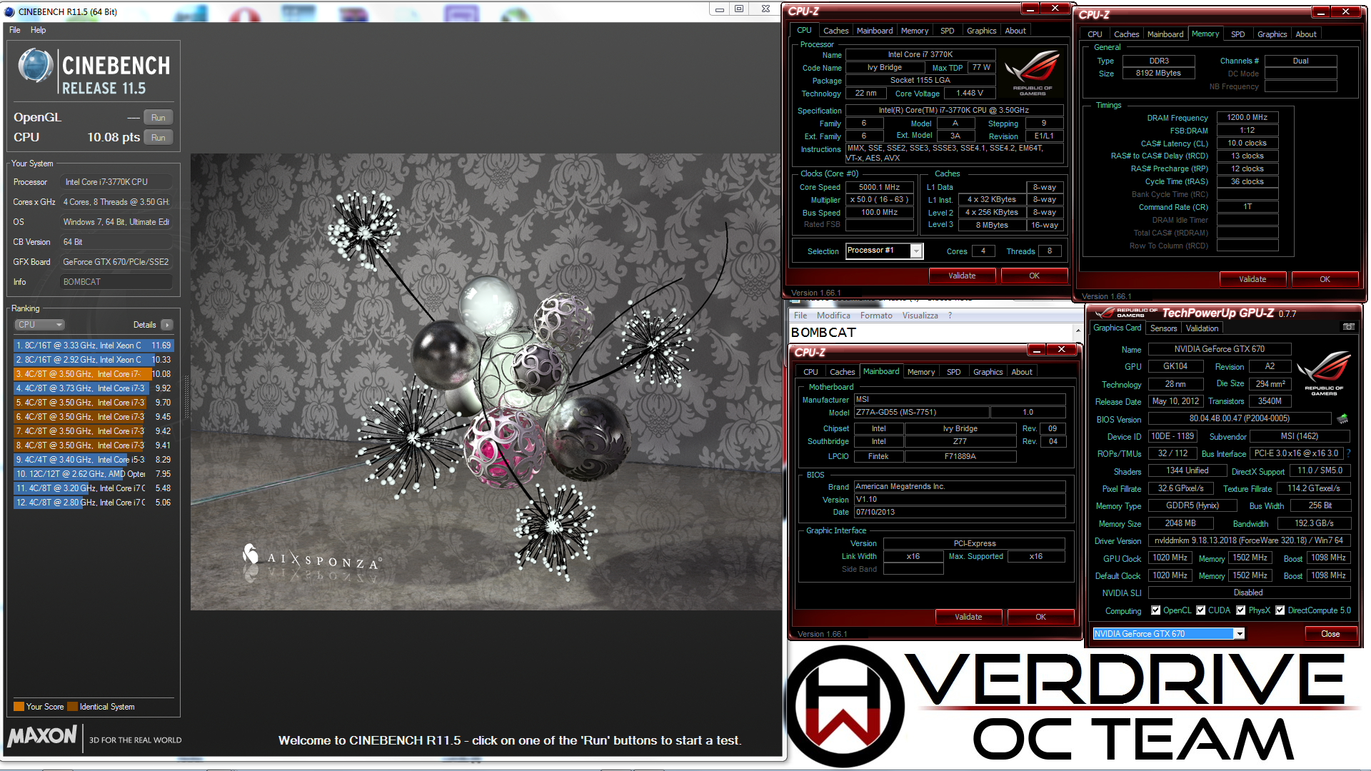The width and height of the screenshot is (1371, 771).
Task: Click the Info field containing BOMBCAT
Action: click(116, 282)
